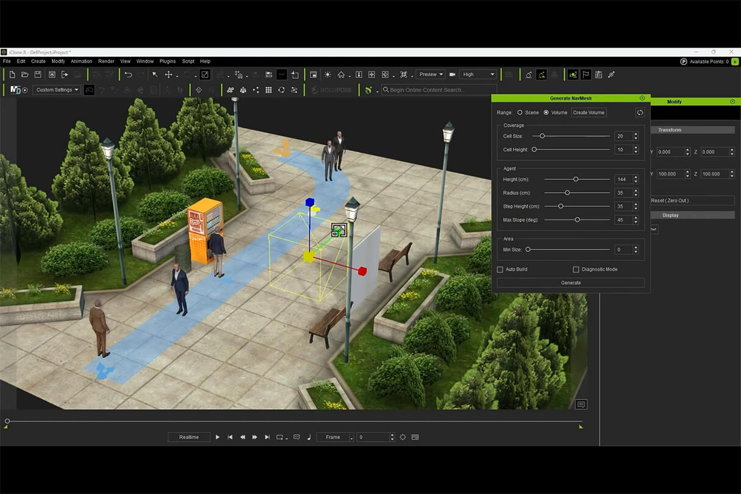The height and width of the screenshot is (494, 741).
Task: Open the Animation menu
Action: coord(81,62)
